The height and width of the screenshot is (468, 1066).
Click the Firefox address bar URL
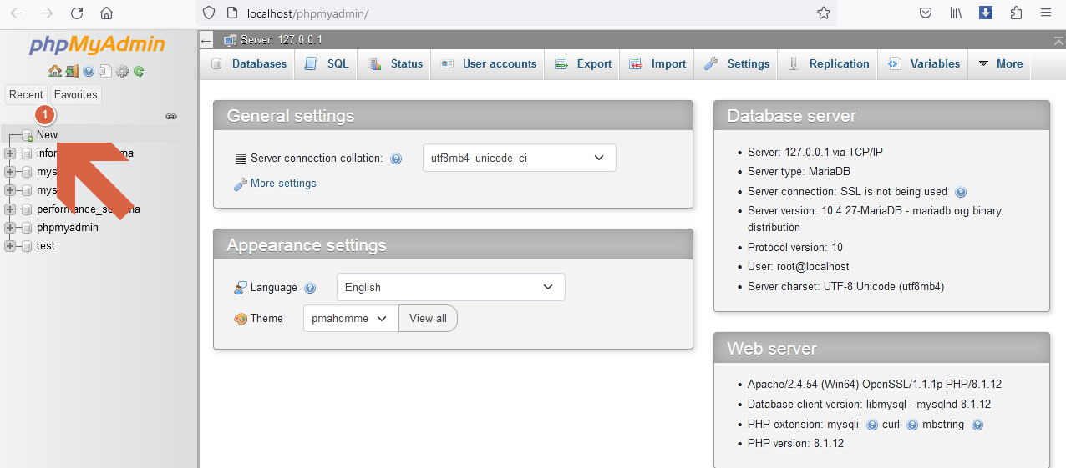tap(307, 13)
